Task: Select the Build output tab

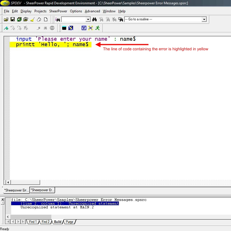Action: point(58,222)
